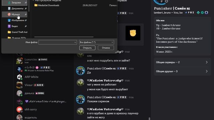Click the blue ring profile badge
The width and height of the screenshot is (214, 120).
point(206,13)
